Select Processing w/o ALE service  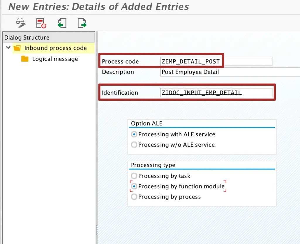click(x=134, y=145)
